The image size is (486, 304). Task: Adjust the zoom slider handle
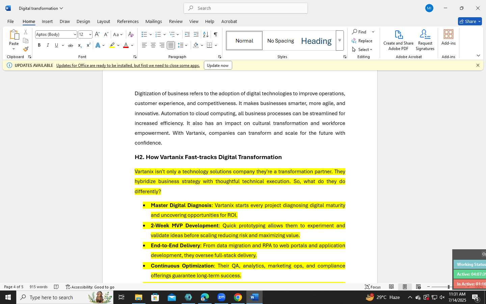449,287
